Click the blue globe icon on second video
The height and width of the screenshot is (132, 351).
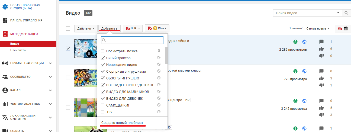(x=304, y=71)
